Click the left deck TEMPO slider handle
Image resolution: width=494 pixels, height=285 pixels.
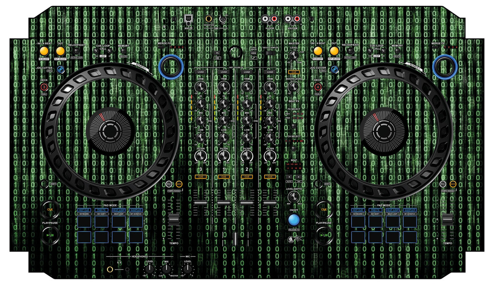174,219
